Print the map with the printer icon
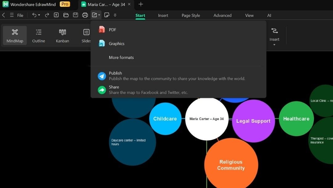333x188 pixels. point(85,15)
